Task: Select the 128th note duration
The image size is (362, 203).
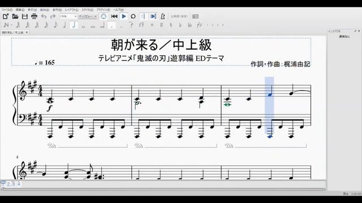Action: click(18, 25)
